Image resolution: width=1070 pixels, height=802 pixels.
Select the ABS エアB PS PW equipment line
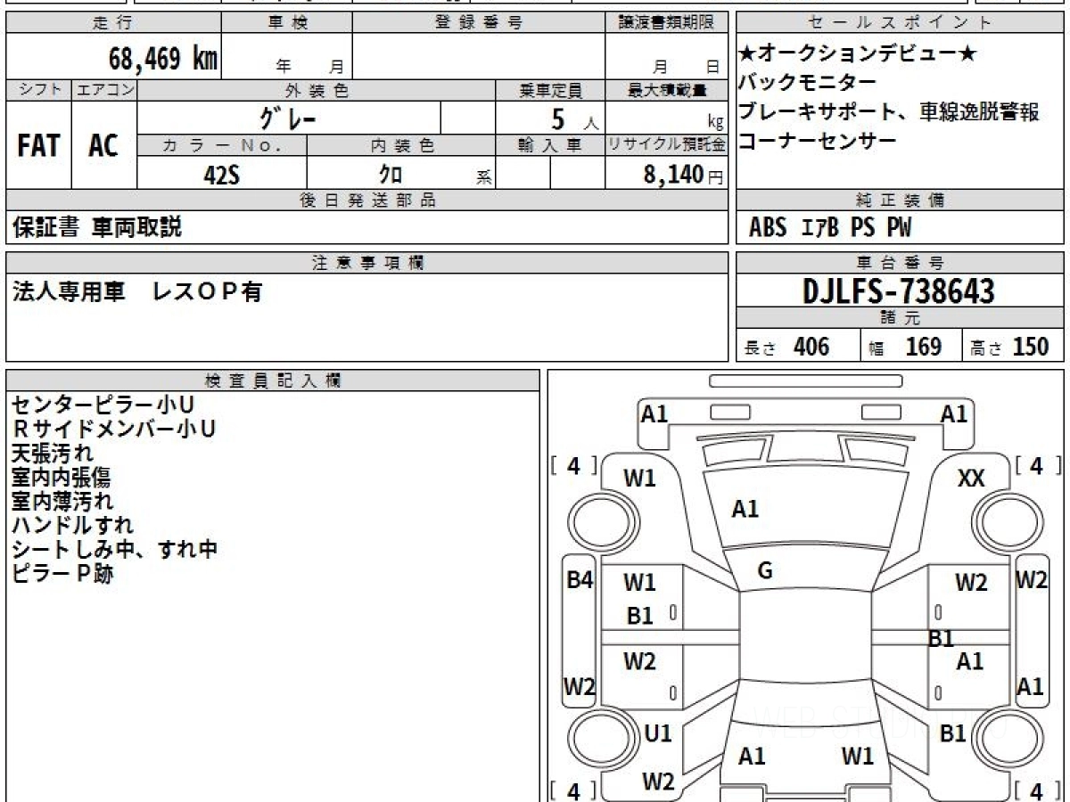[x=830, y=228]
